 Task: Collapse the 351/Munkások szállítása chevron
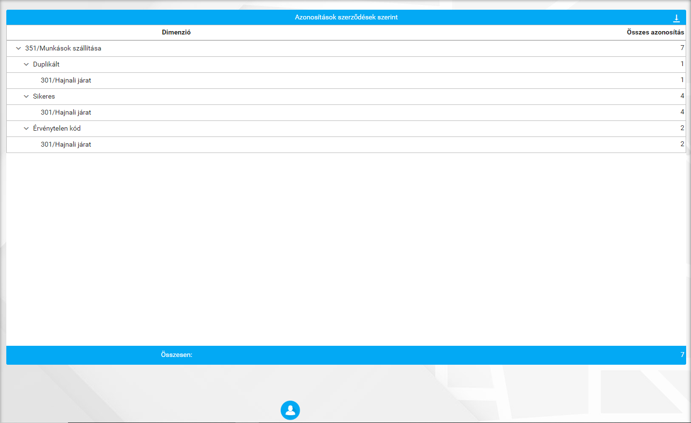[x=18, y=49]
